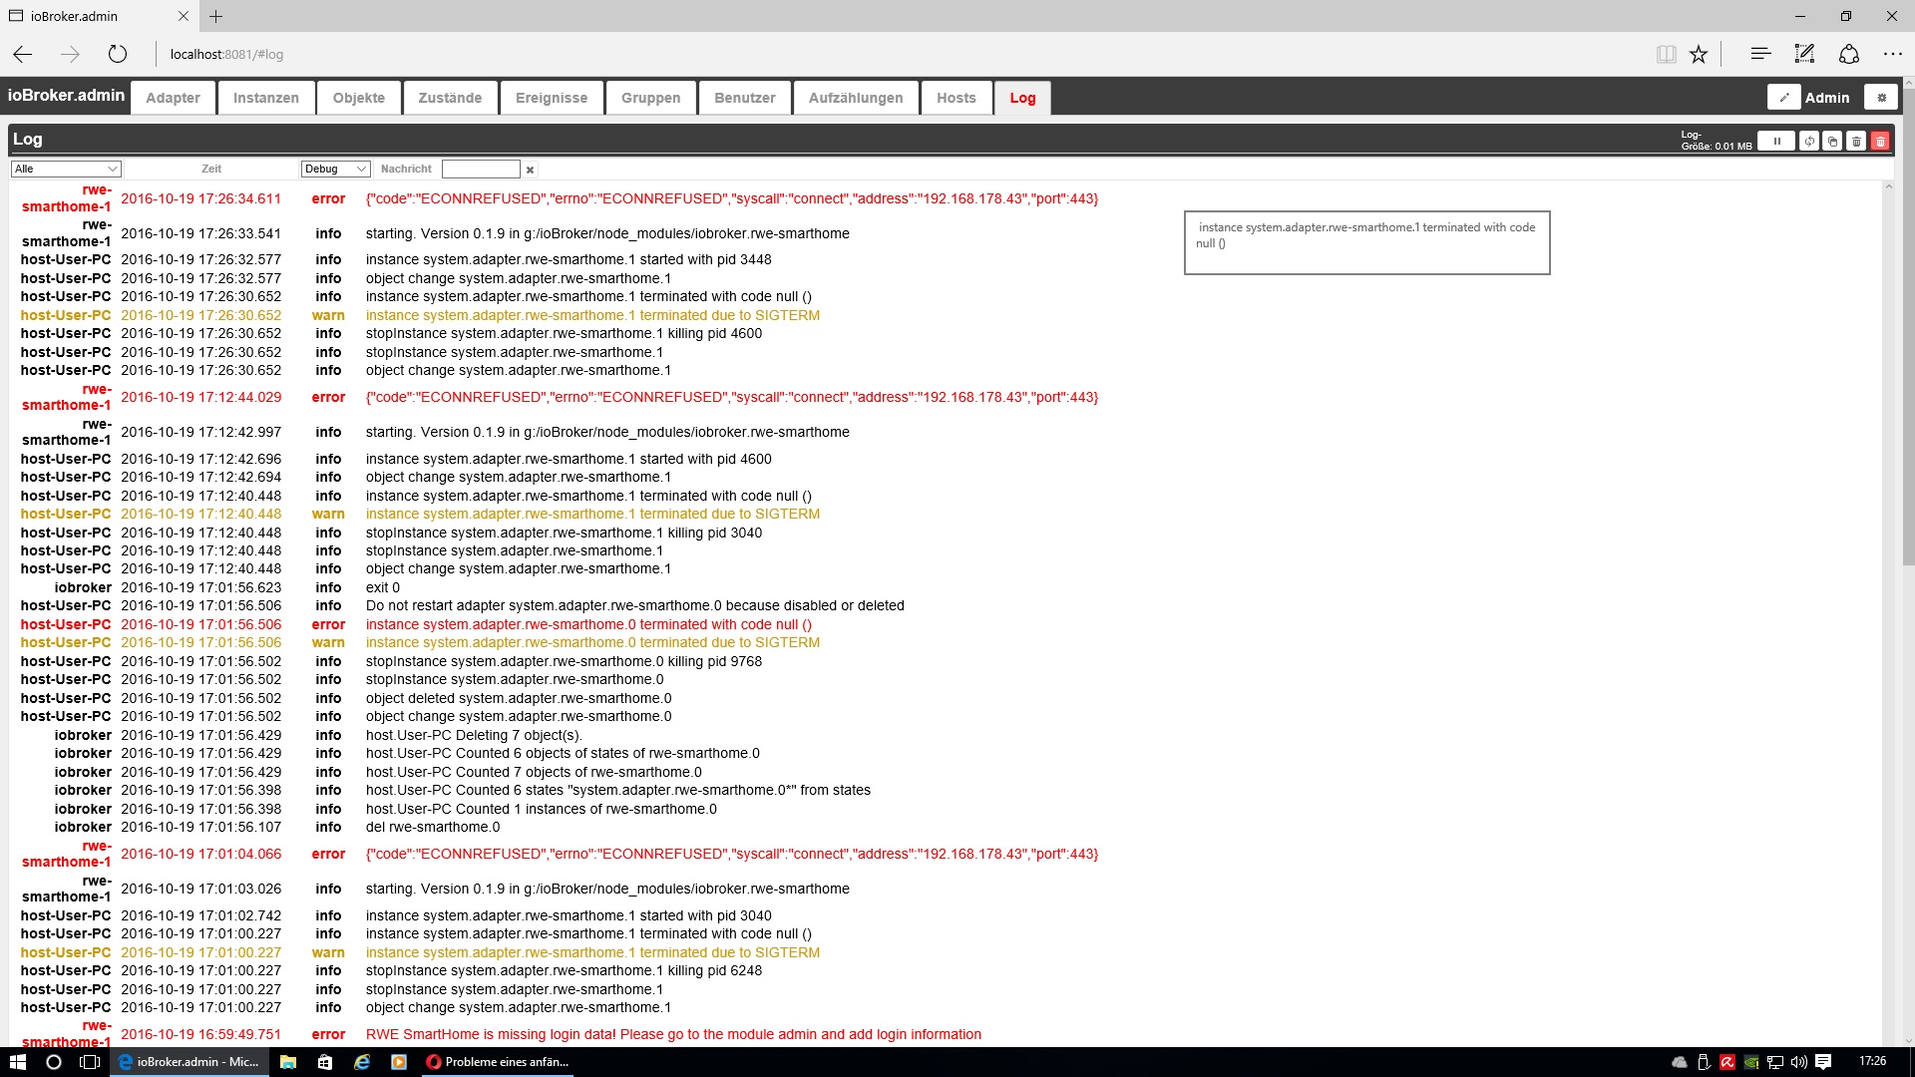
Task: Open the Instanzen tab
Action: coord(265,98)
